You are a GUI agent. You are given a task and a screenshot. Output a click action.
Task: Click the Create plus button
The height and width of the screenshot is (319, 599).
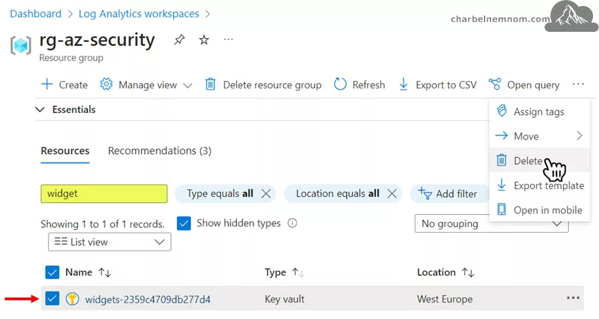point(64,84)
